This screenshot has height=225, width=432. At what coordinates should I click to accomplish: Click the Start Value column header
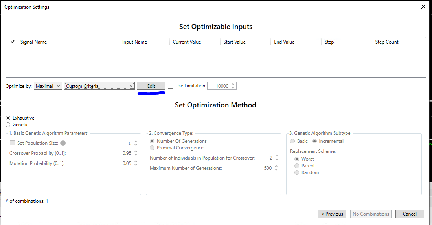234,42
